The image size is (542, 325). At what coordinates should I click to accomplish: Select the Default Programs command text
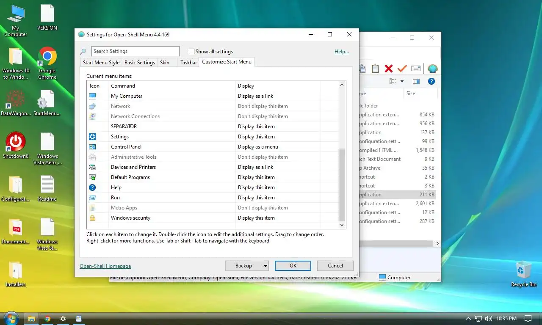[130, 177]
